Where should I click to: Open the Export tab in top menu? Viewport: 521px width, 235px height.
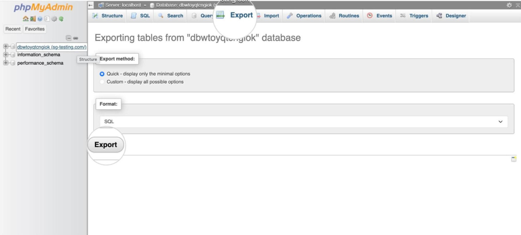[x=235, y=15]
